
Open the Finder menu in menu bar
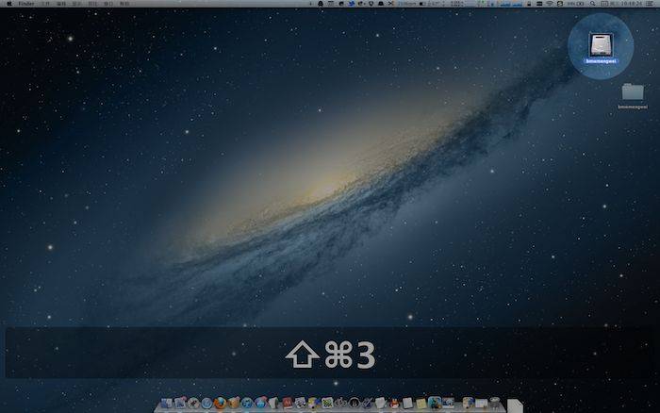point(25,5)
